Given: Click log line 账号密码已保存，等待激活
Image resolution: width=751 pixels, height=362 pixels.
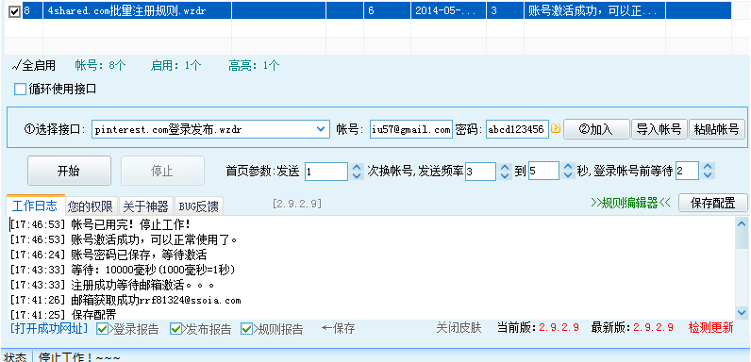Looking at the screenshot, I should pos(108,255).
